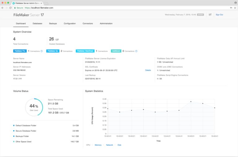The image size is (238, 157).
Task: Click Other Space Used size 143.7 GB
Action: [x=75, y=142]
